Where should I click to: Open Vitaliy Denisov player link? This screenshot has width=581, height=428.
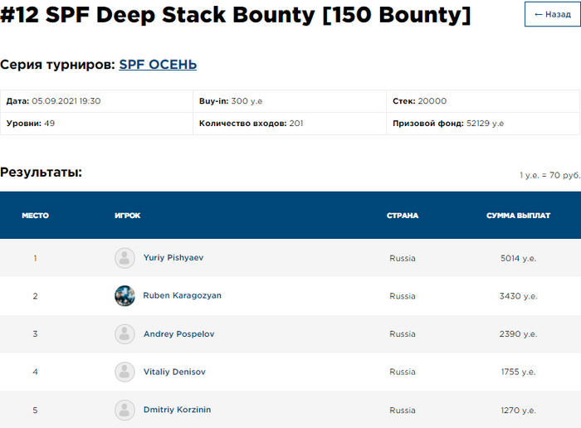pyautogui.click(x=174, y=372)
